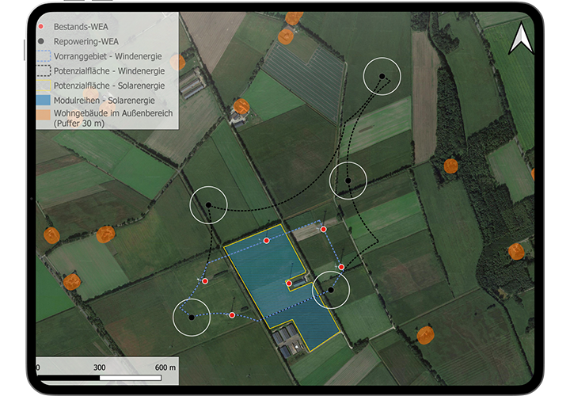Click the Vorranggebiet - Windenergie legend text
Image resolution: width=570 pixels, height=396 pixels.
click(109, 56)
